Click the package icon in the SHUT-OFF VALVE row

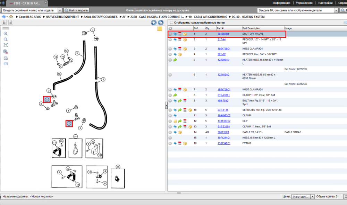click(185, 34)
